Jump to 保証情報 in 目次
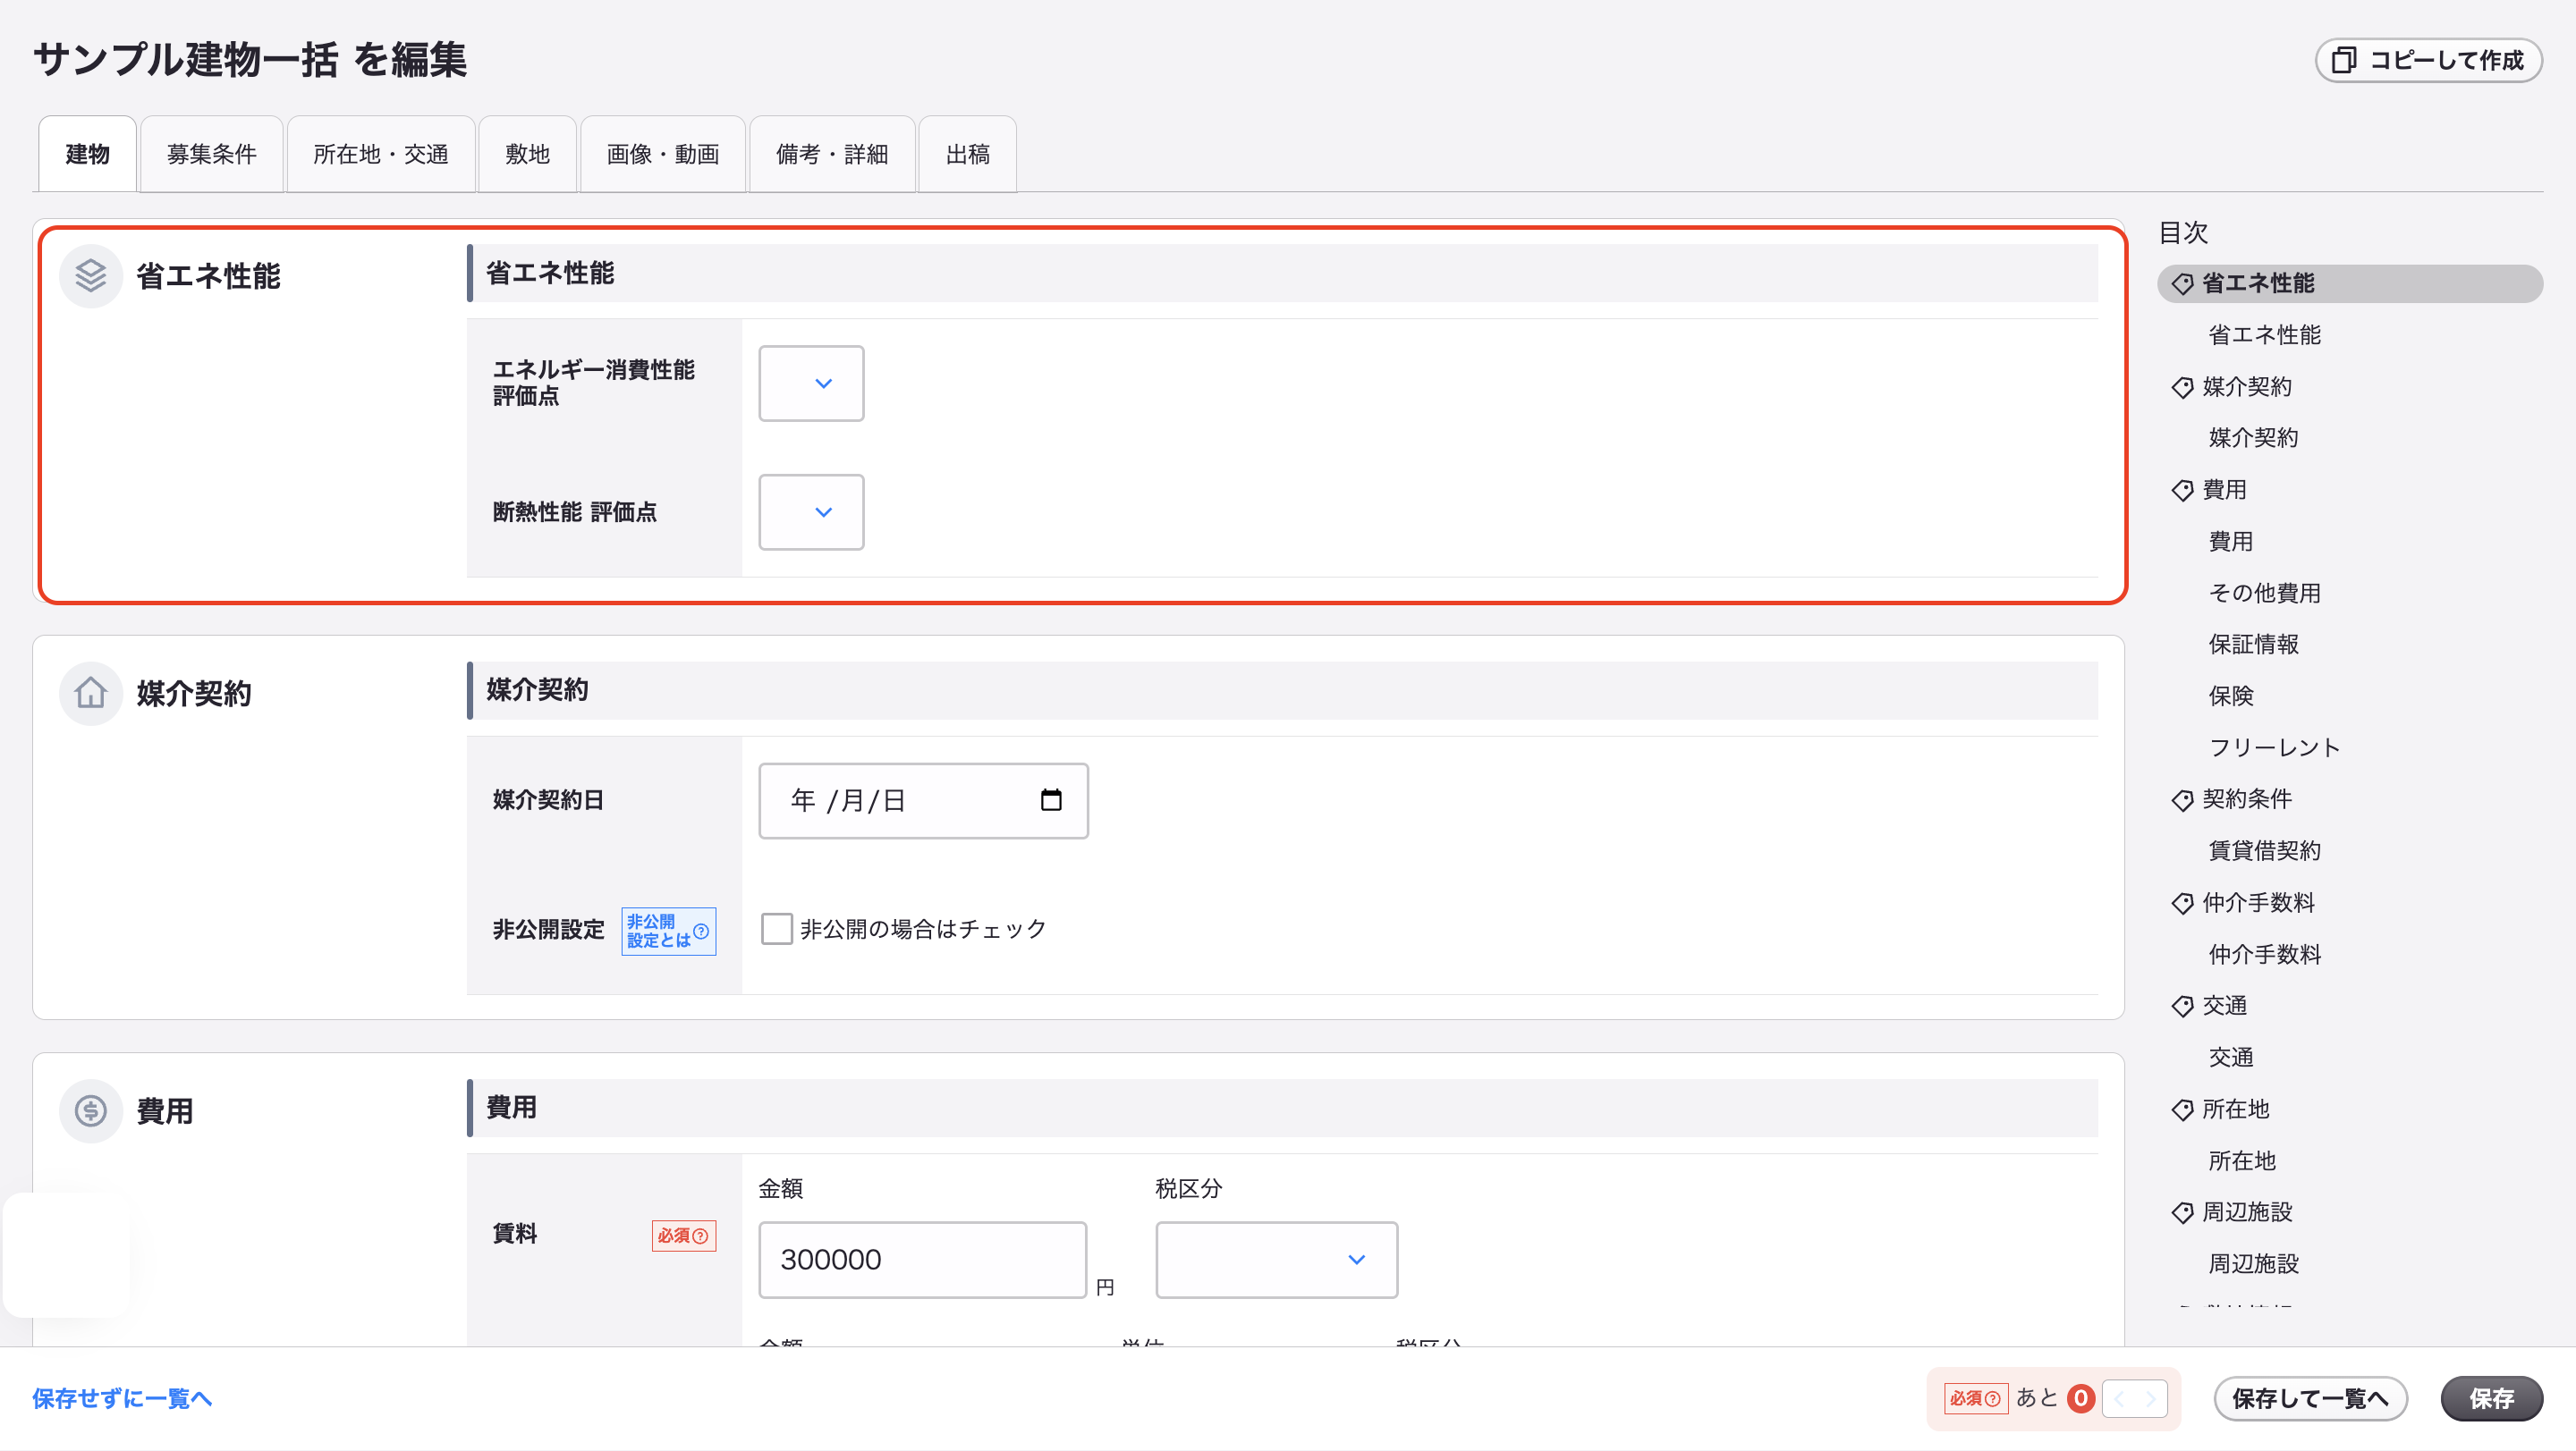 [2253, 645]
